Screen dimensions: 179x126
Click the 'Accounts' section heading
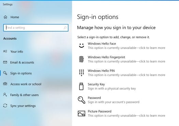pos(10,38)
